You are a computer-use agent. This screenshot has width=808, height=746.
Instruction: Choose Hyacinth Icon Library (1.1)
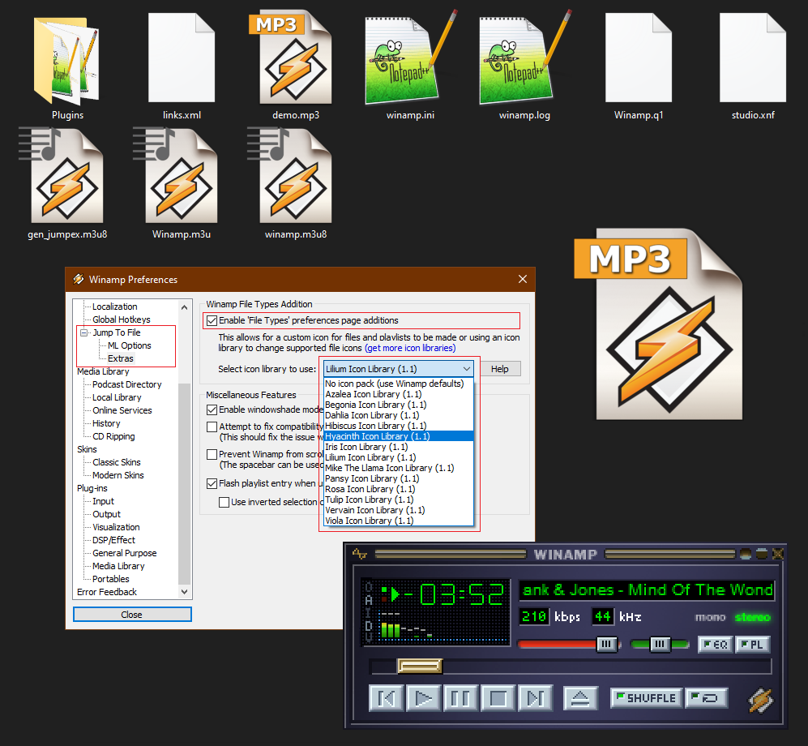[399, 436]
